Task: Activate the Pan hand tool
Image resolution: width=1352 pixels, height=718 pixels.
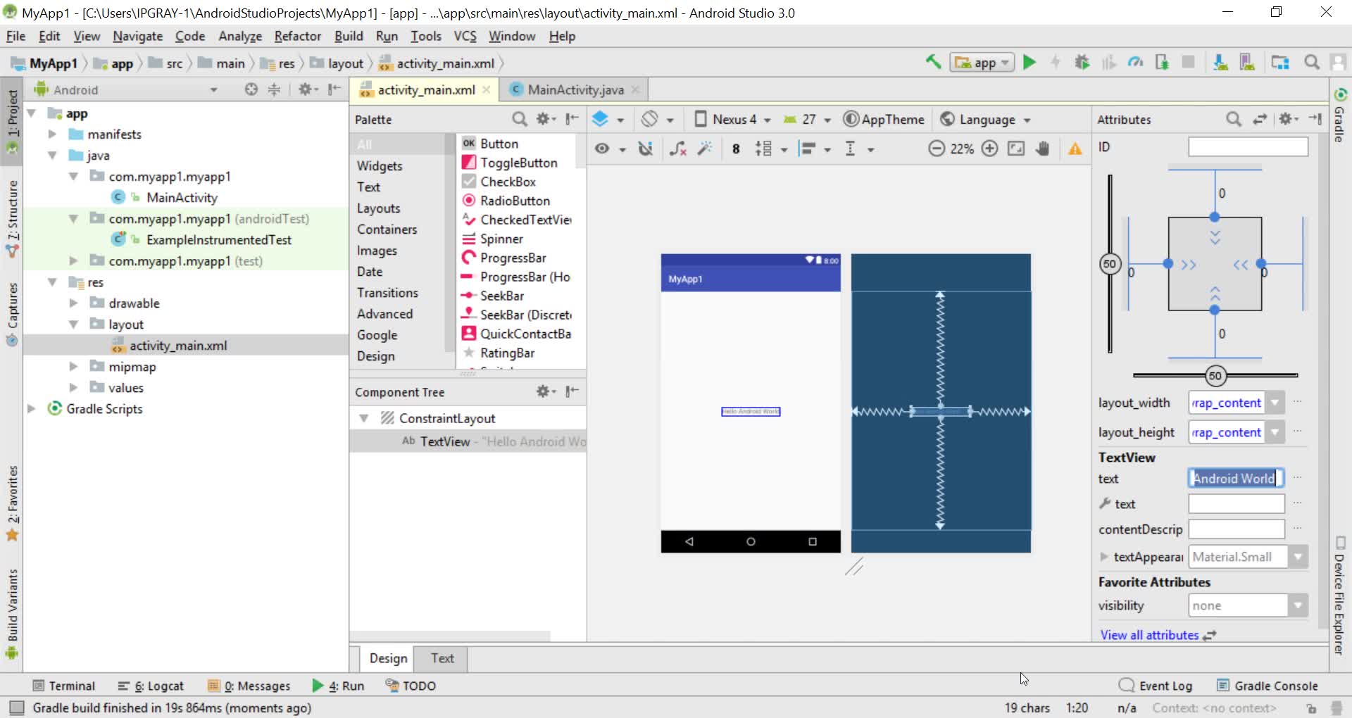Action: click(x=1043, y=149)
